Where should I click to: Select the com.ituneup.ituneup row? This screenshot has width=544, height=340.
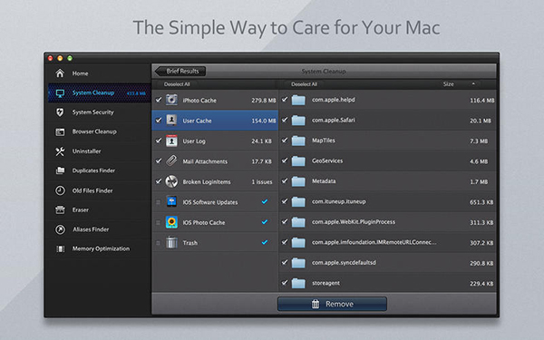point(387,201)
